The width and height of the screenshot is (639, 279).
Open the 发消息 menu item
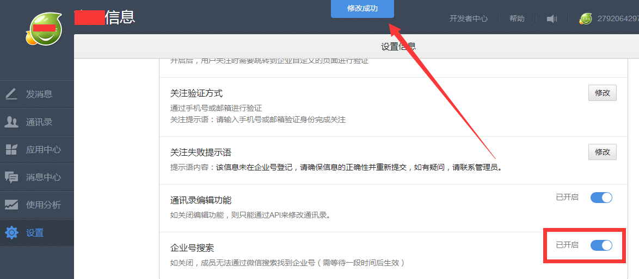(37, 94)
